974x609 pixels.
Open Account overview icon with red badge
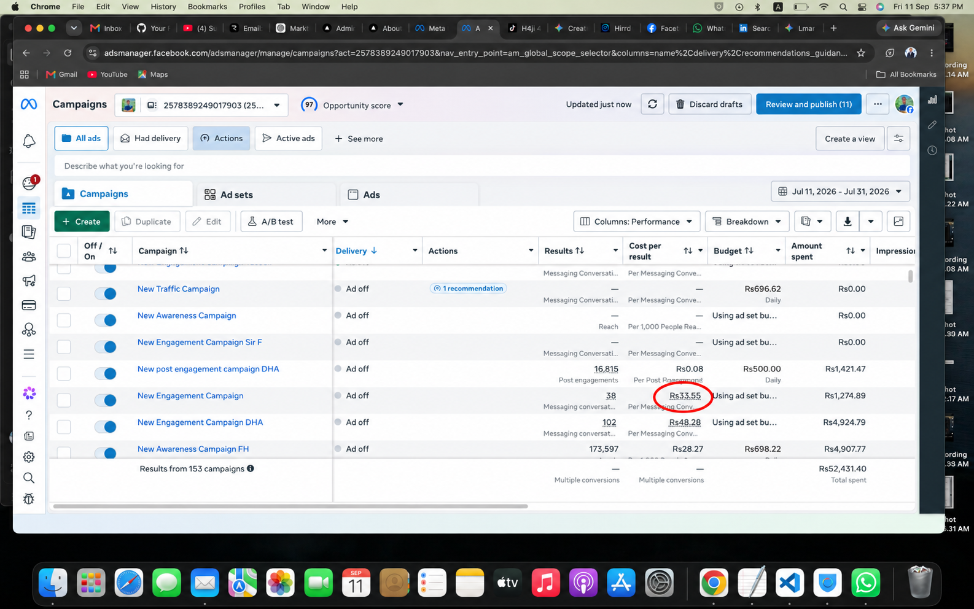[29, 183]
